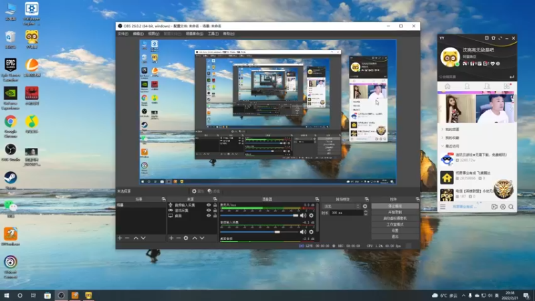This screenshot has height=301, width=535.
Task: Undock the 来源 Sources panel
Action: tap(215, 199)
